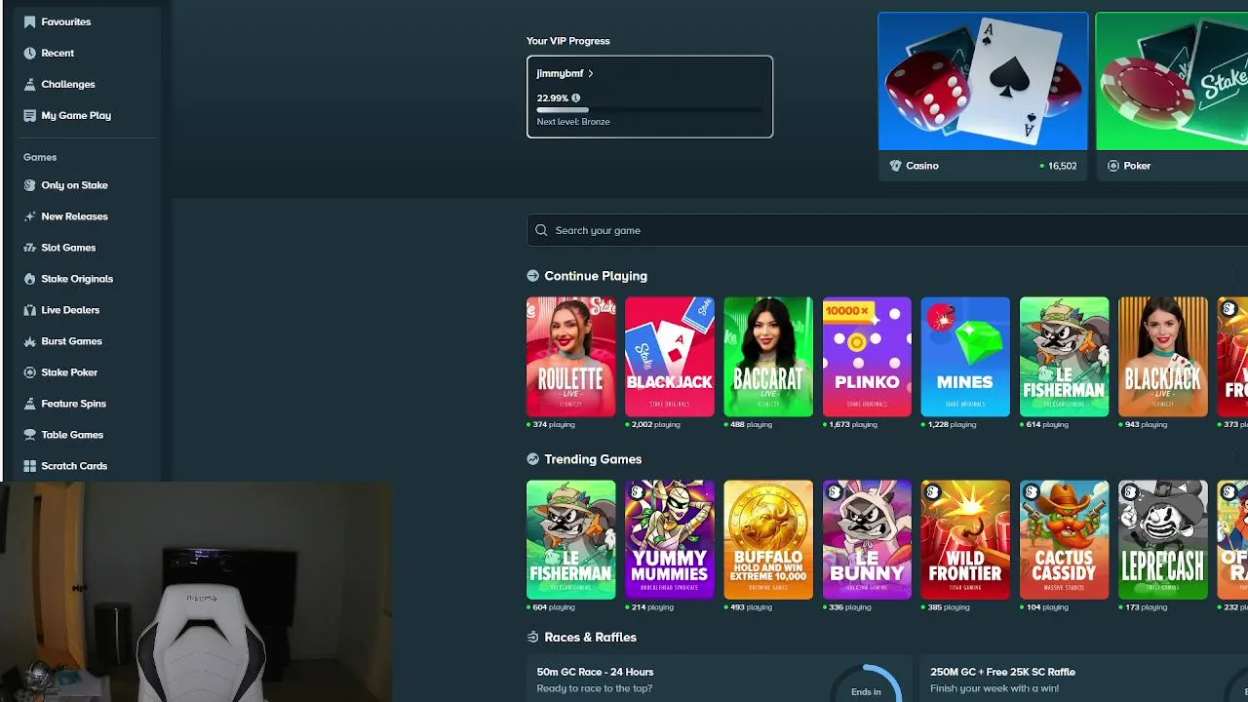Launch Le Fisherman in Continue Playing
Image resolution: width=1248 pixels, height=702 pixels.
(x=1064, y=357)
